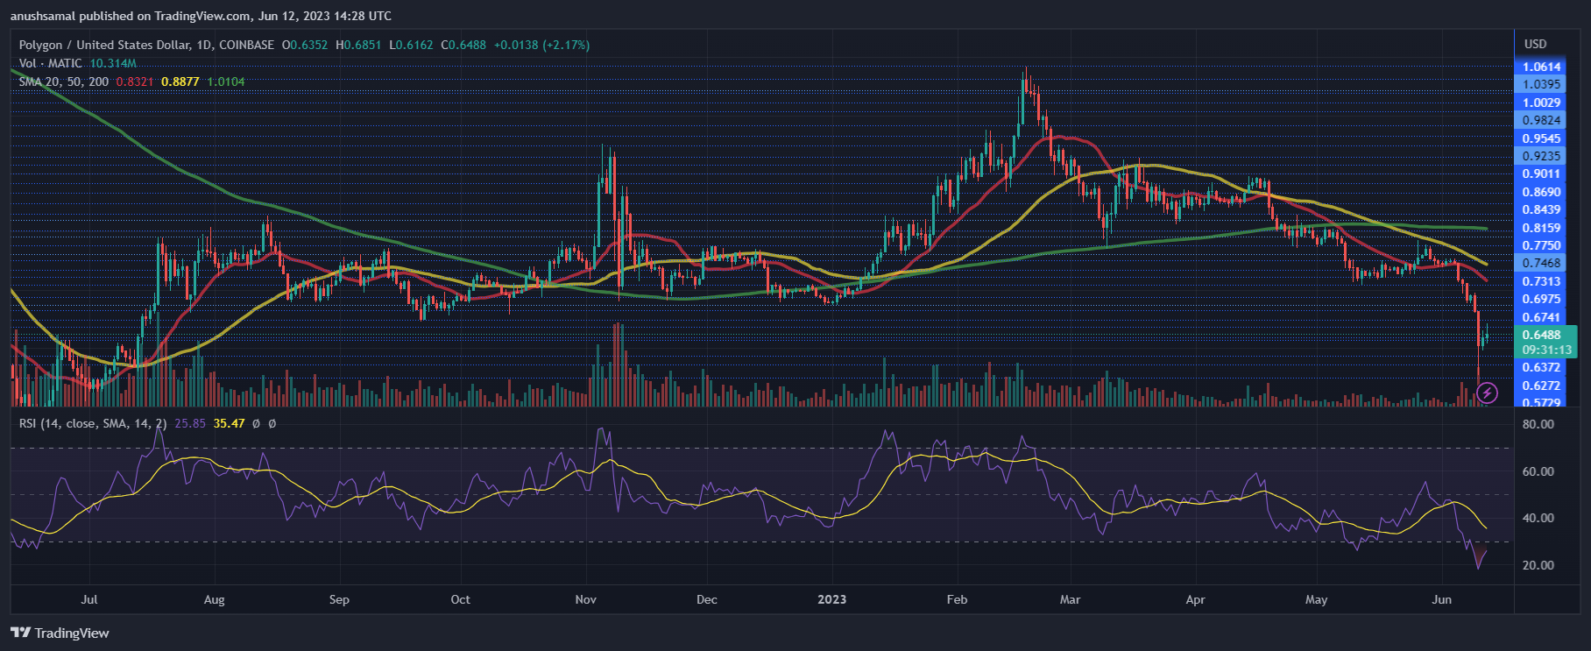Click the 2023 label on time axis
Viewport: 1591px width, 651px height.
click(831, 599)
